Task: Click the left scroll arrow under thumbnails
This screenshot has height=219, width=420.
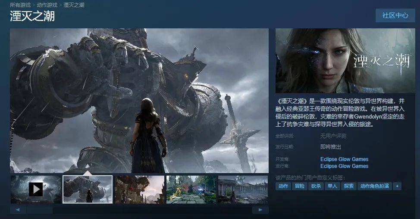Action: tap(18, 210)
